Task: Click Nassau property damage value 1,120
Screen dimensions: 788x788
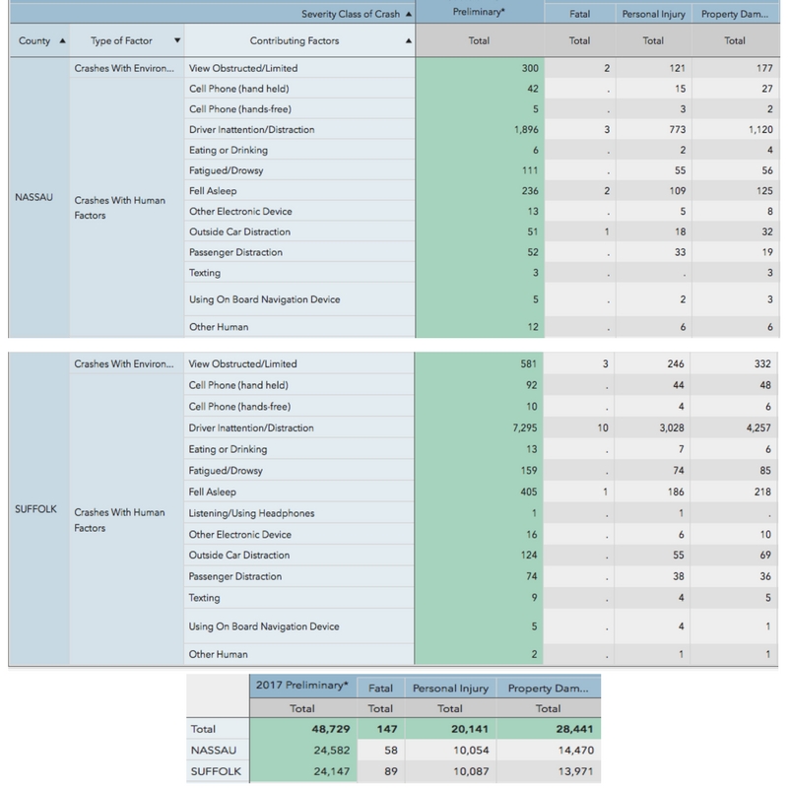Action: pyautogui.click(x=760, y=130)
